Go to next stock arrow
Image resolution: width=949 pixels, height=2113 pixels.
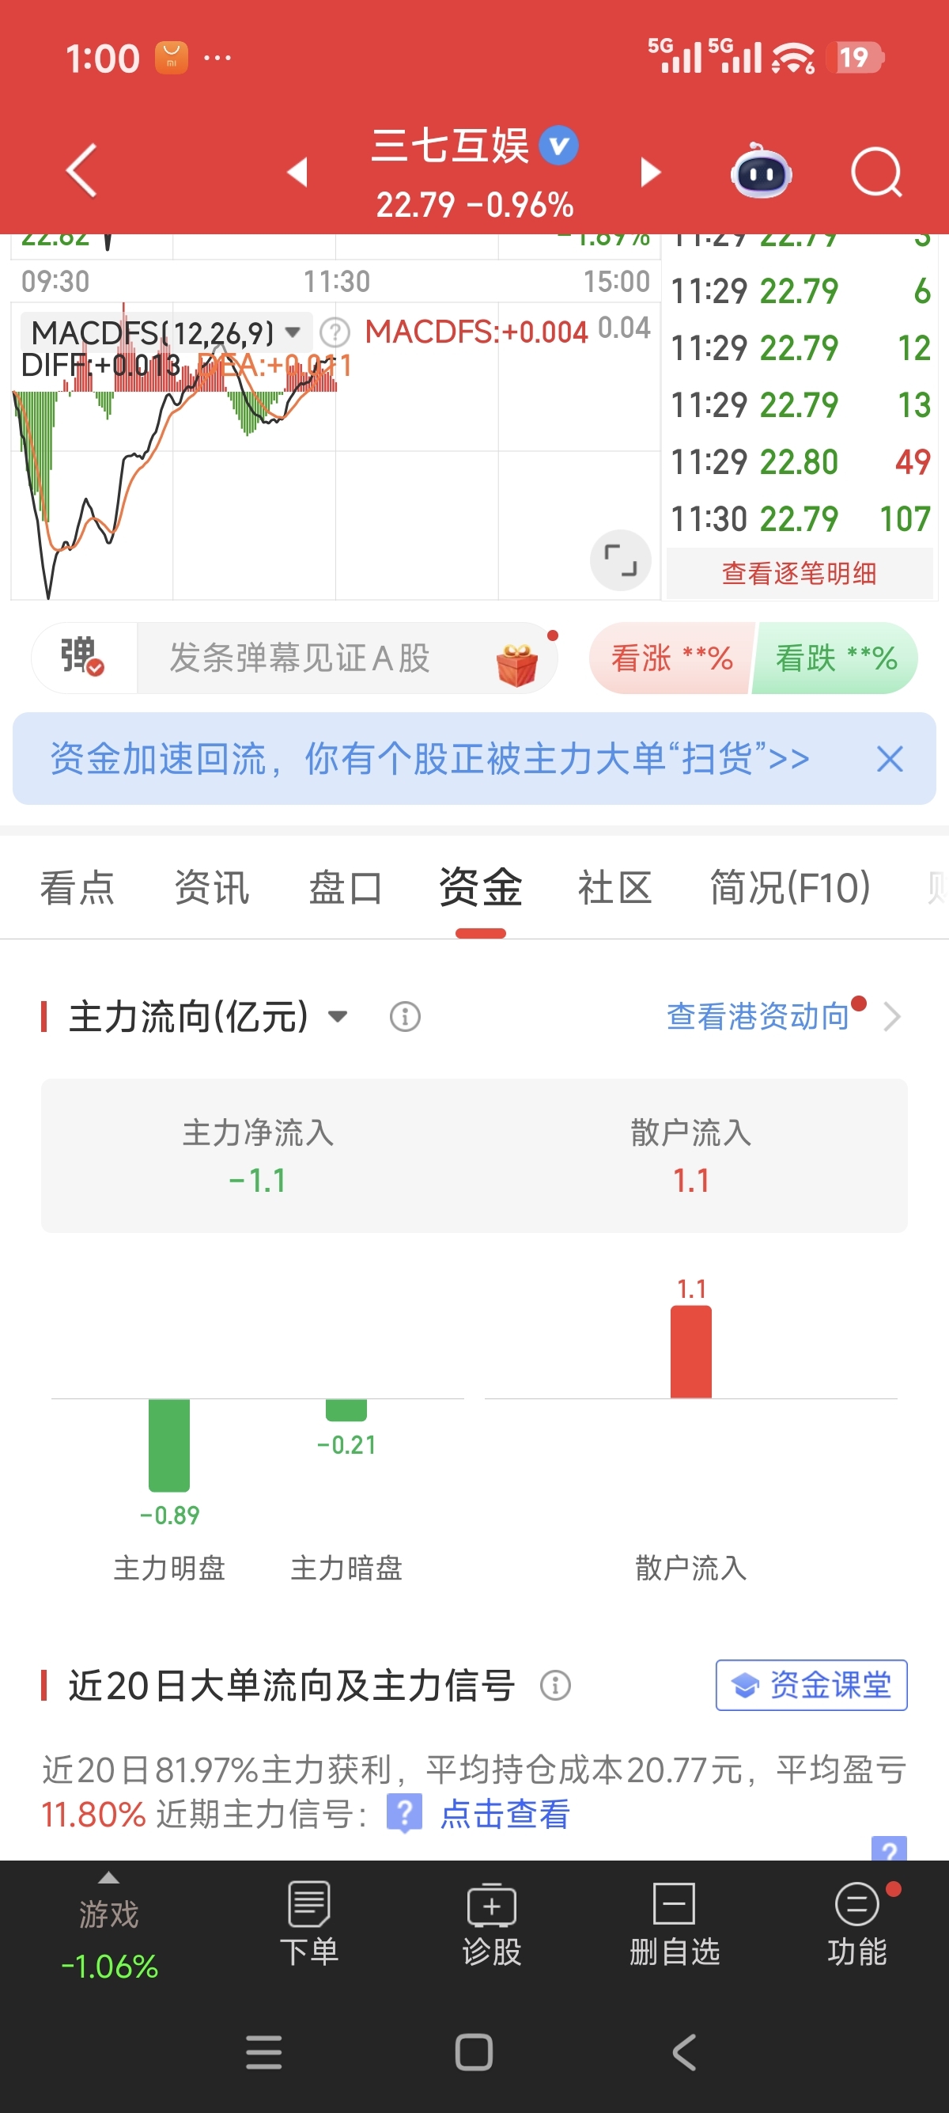tap(650, 173)
